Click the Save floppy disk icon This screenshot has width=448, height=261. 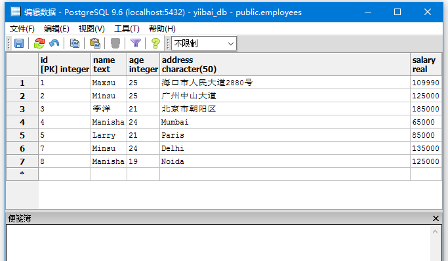[19, 43]
